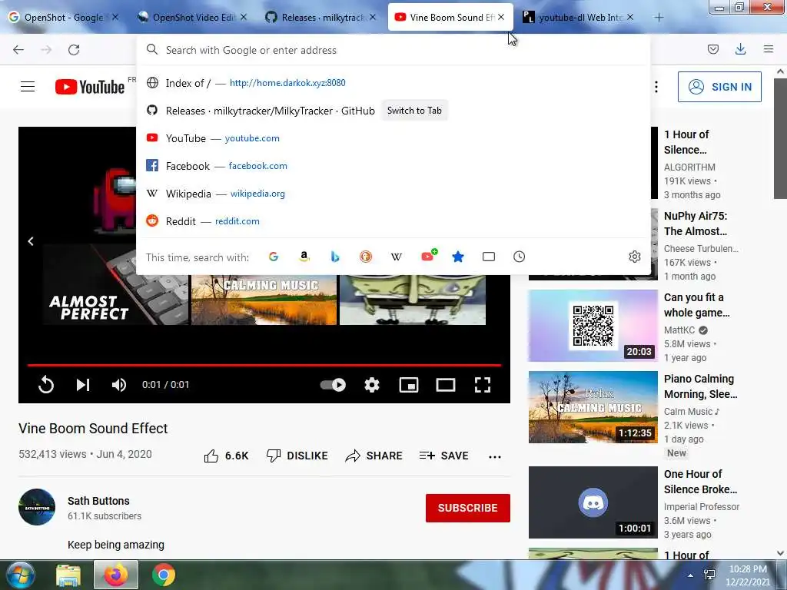This screenshot has height=590, width=787.
Task: Mute the video speaker icon
Action: pyautogui.click(x=119, y=385)
